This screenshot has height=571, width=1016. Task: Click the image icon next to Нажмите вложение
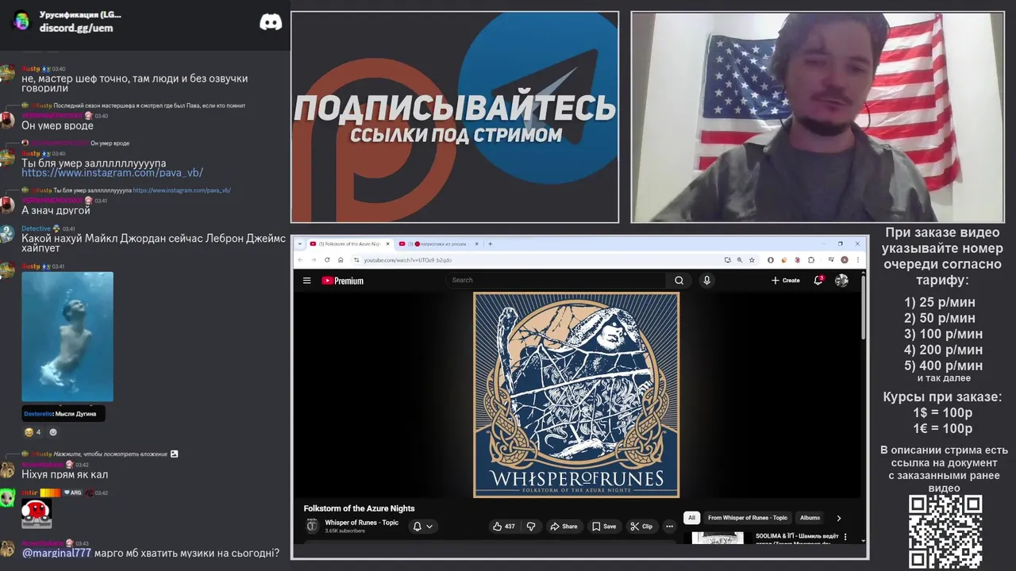click(x=175, y=454)
